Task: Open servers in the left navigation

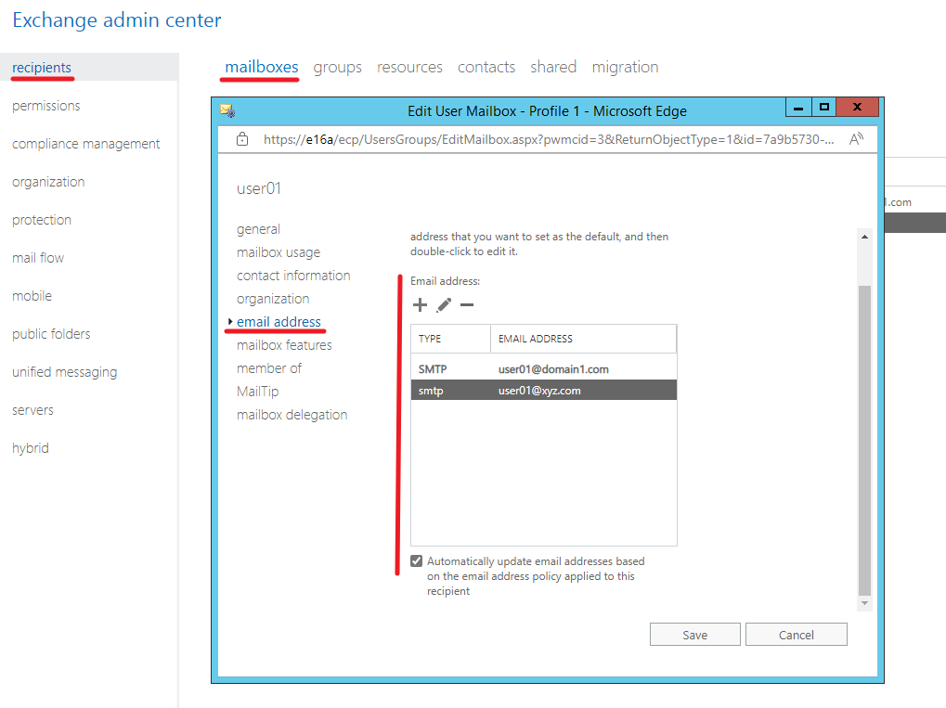Action: [x=32, y=410]
